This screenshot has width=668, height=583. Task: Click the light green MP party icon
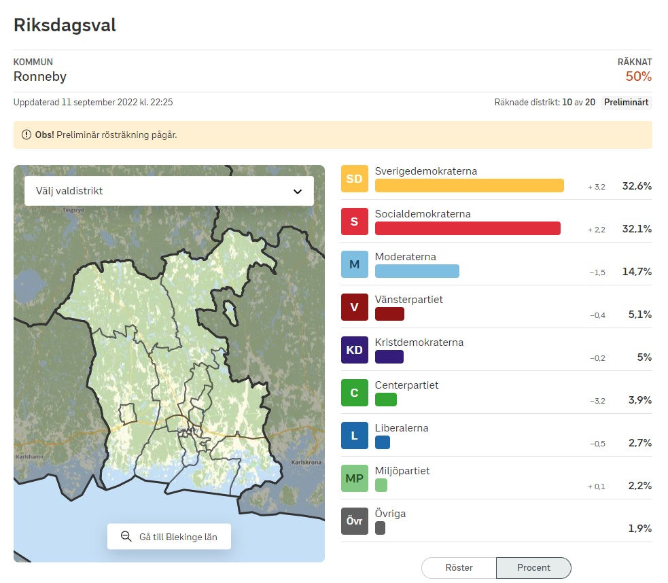(x=354, y=478)
